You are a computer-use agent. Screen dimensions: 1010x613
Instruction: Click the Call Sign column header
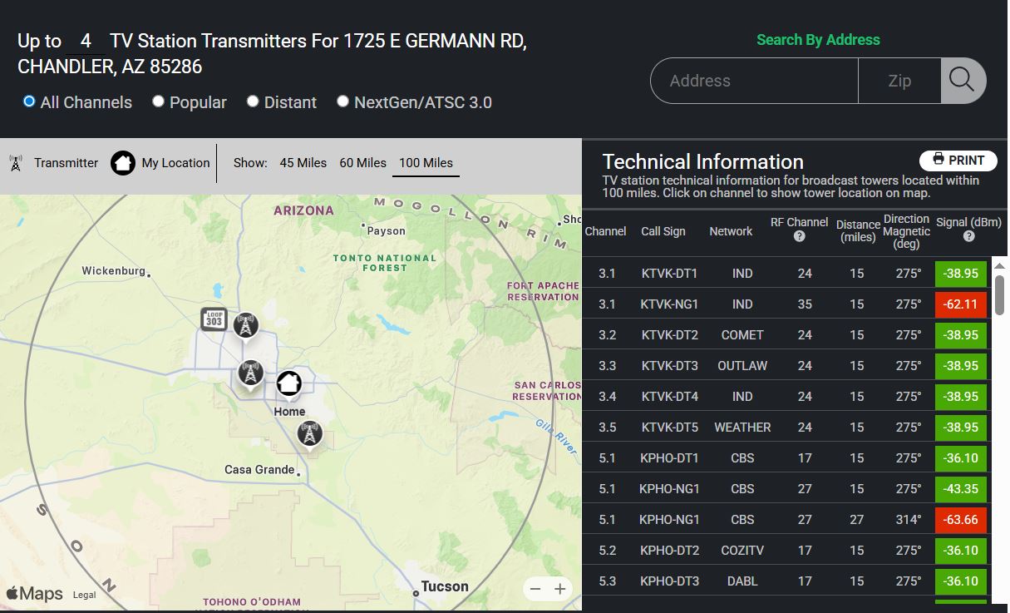tap(663, 231)
